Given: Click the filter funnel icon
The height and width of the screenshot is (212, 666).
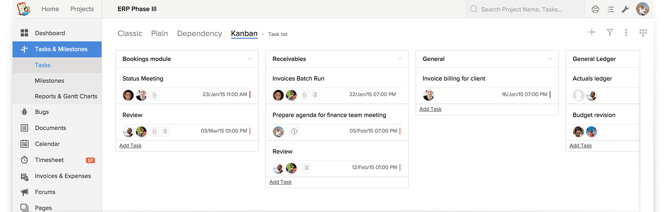Looking at the screenshot, I should [x=610, y=32].
